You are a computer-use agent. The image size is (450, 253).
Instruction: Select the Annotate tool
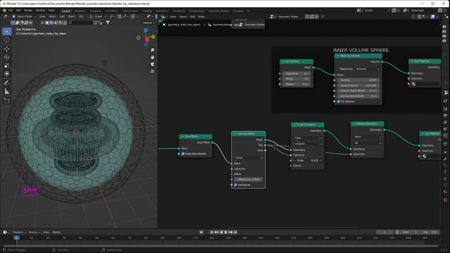(7, 83)
